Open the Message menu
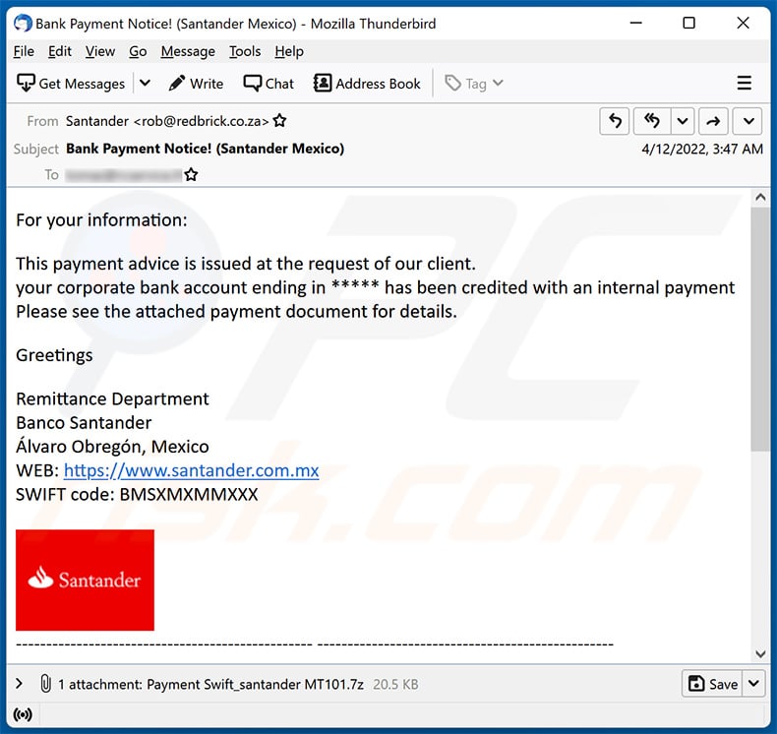Viewport: 777px width, 734px height. pyautogui.click(x=188, y=51)
